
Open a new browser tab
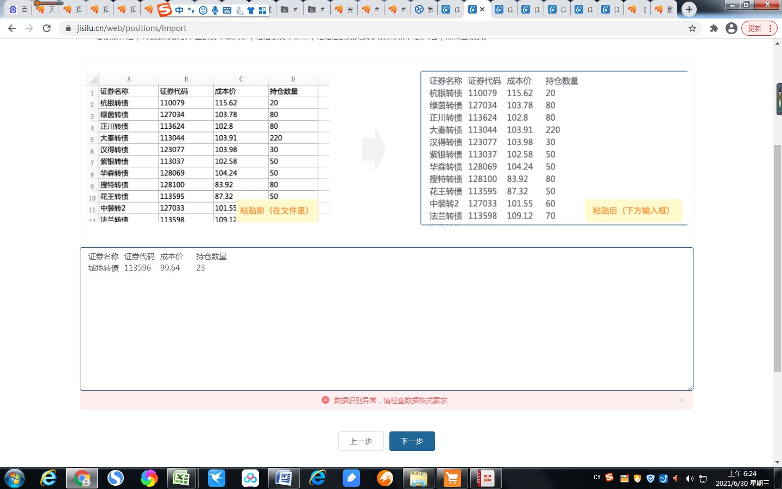[x=689, y=9]
